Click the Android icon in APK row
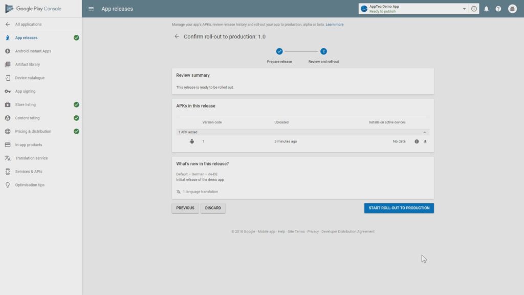The width and height of the screenshot is (524, 295). (192, 141)
